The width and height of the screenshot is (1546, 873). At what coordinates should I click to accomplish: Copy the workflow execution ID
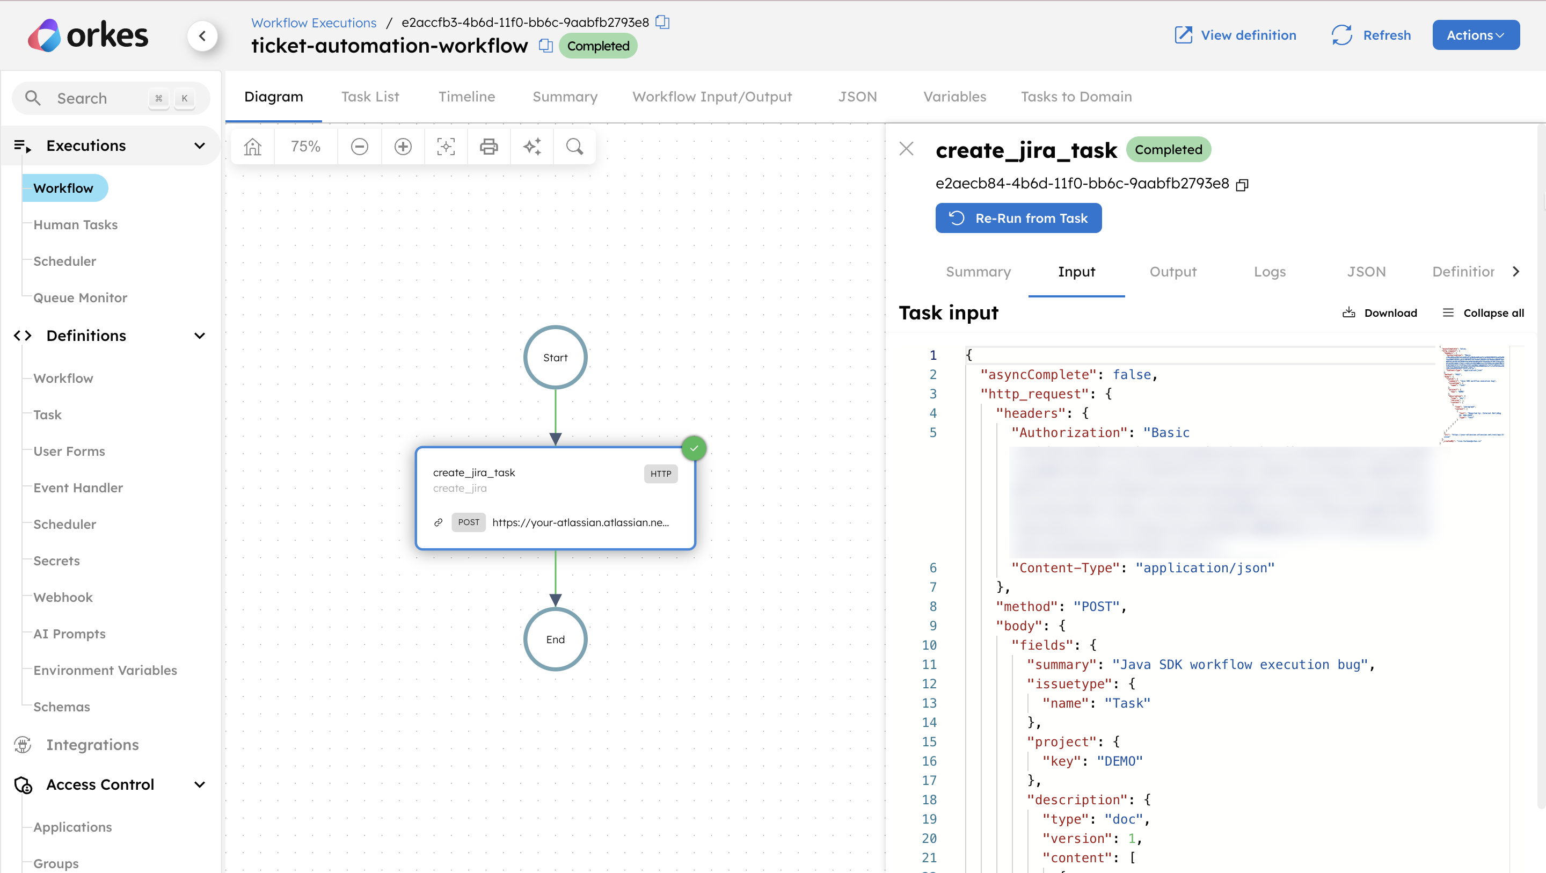point(662,22)
